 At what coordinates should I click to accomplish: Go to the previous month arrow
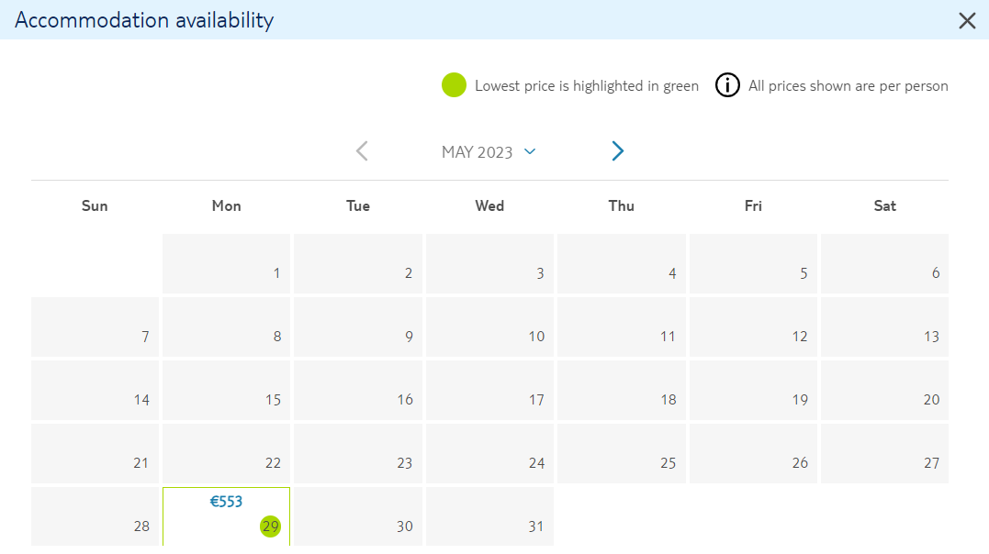[362, 151]
